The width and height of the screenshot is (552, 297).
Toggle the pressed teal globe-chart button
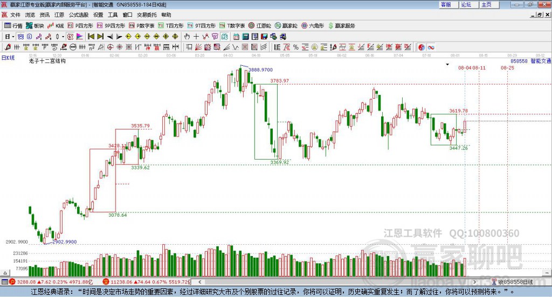click(x=225, y=36)
